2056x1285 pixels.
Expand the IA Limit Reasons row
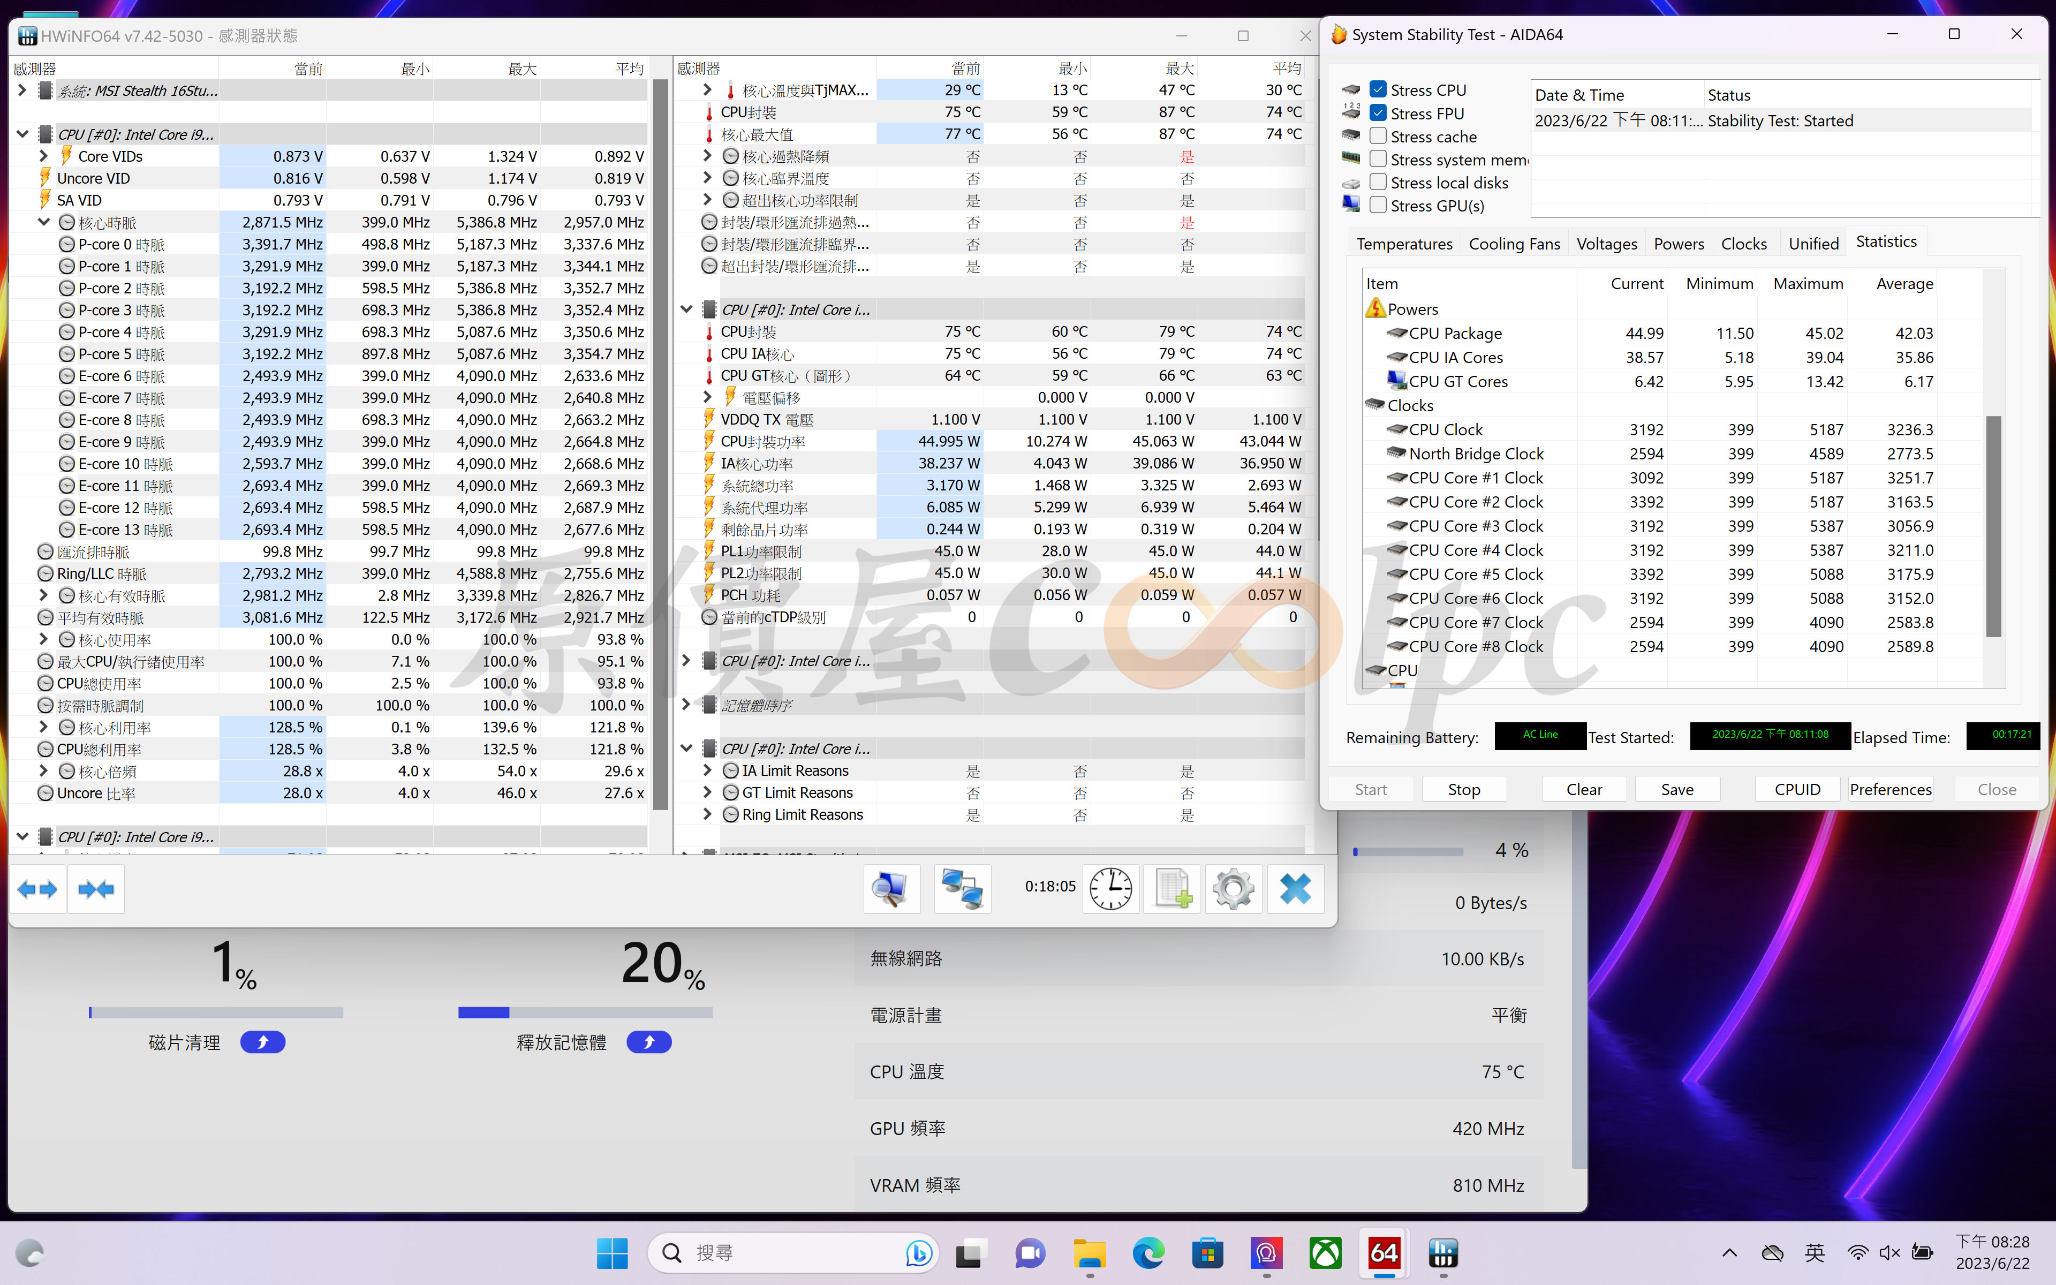click(707, 771)
